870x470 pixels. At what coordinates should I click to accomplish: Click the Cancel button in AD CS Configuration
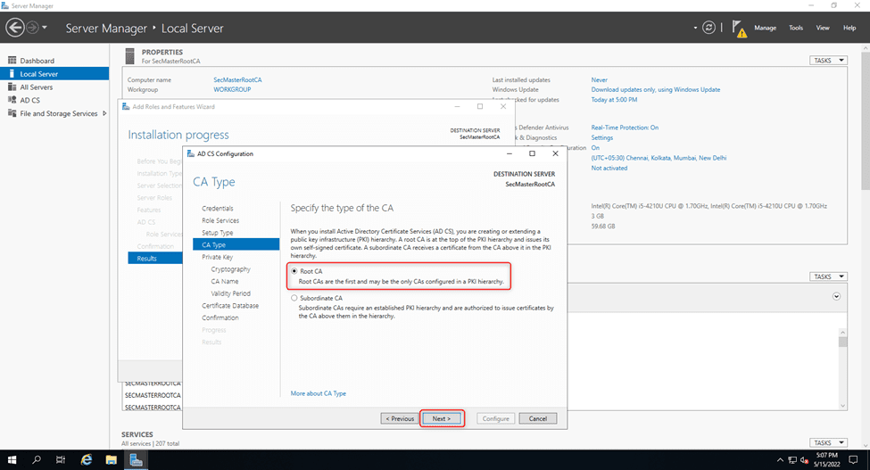pos(538,418)
